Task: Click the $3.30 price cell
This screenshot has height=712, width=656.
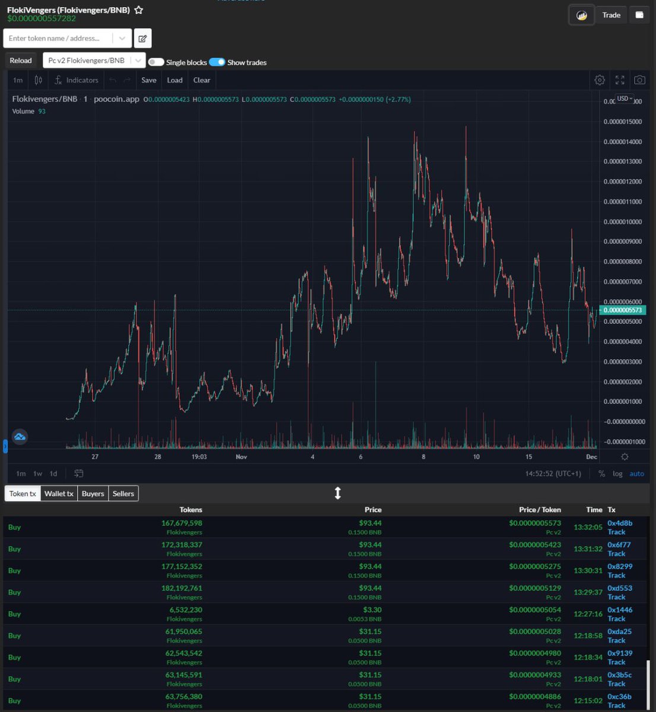Action: [x=372, y=609]
